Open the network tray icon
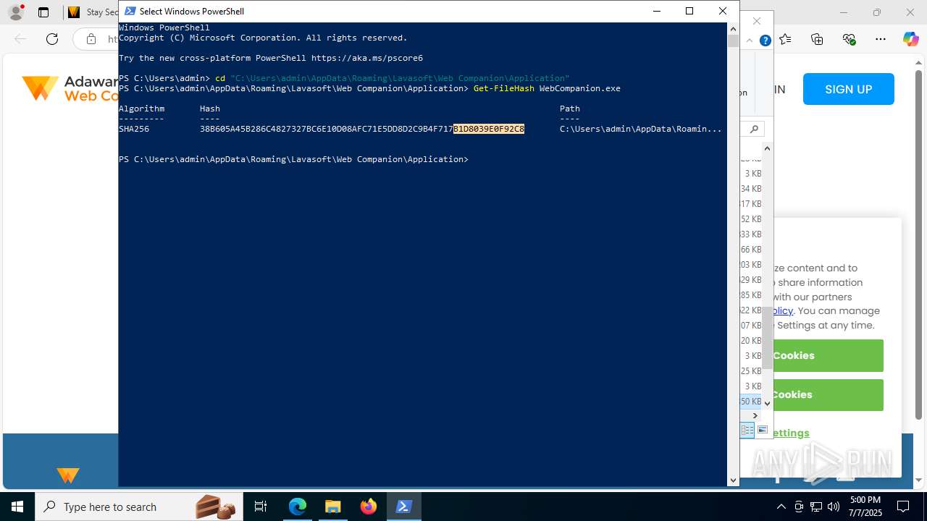927x521 pixels. [816, 507]
